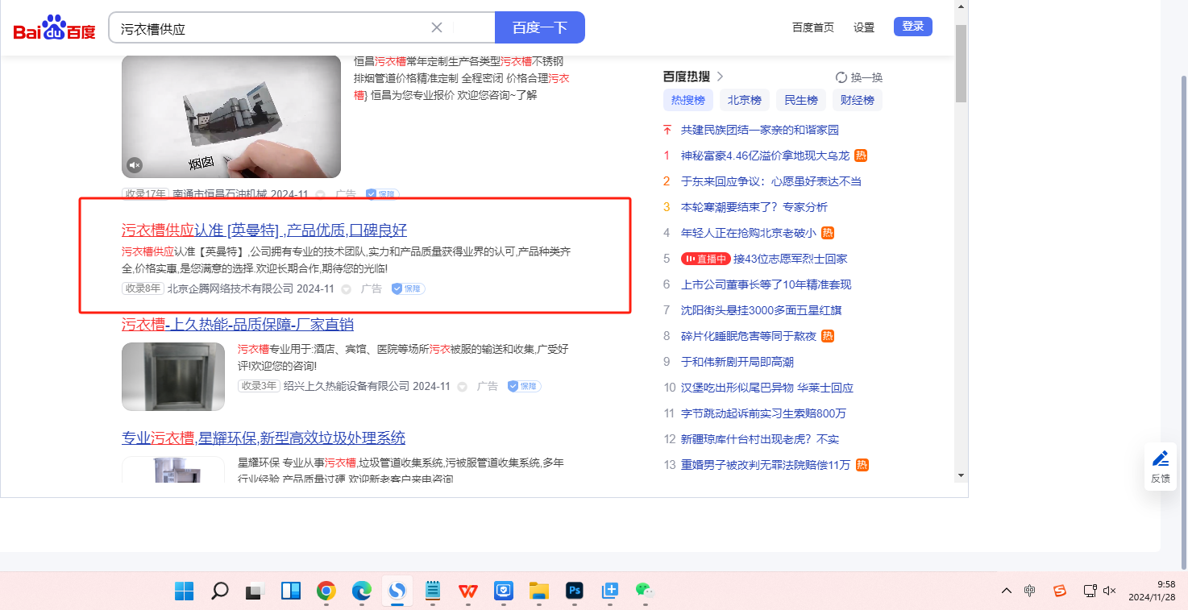Click the Baidu logo

pos(54,28)
